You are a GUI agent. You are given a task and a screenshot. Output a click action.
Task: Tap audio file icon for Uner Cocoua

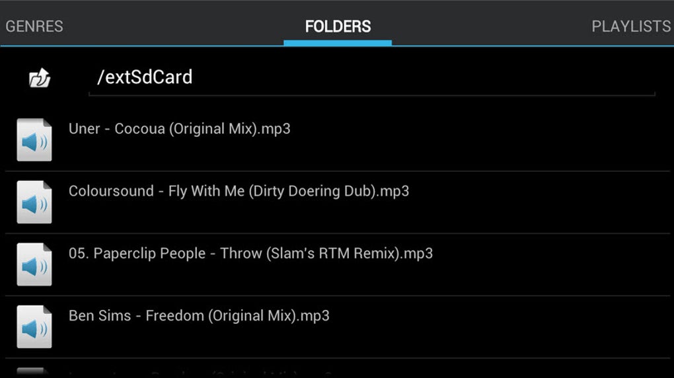(34, 139)
